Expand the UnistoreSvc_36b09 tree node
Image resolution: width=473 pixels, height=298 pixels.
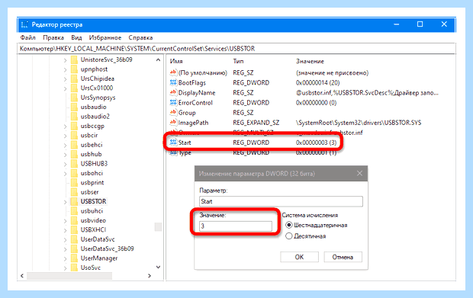pyautogui.click(x=65, y=60)
